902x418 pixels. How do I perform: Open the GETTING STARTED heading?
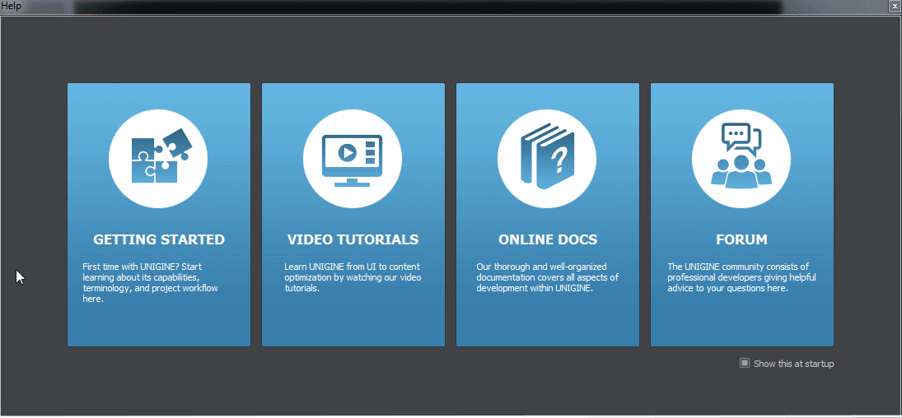pyautogui.click(x=159, y=239)
